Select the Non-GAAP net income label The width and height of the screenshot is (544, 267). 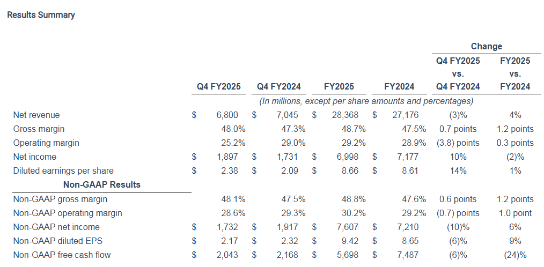[56, 227]
